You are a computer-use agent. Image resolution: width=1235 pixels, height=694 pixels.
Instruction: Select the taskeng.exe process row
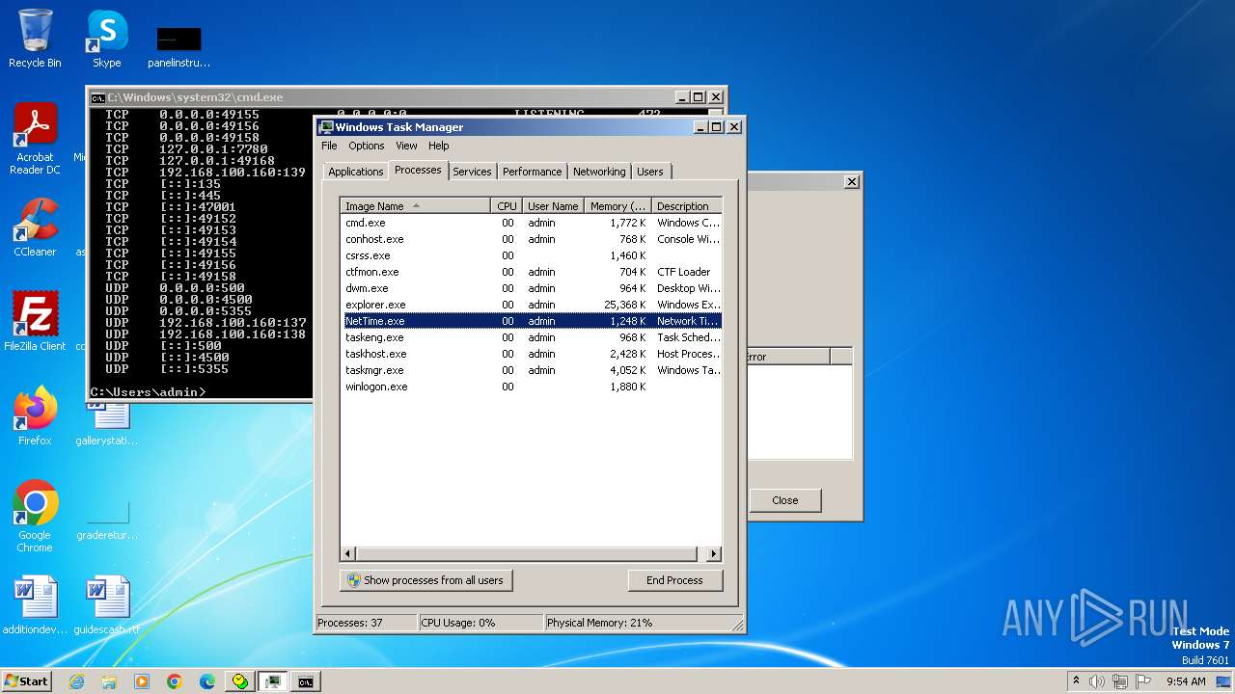click(x=532, y=337)
